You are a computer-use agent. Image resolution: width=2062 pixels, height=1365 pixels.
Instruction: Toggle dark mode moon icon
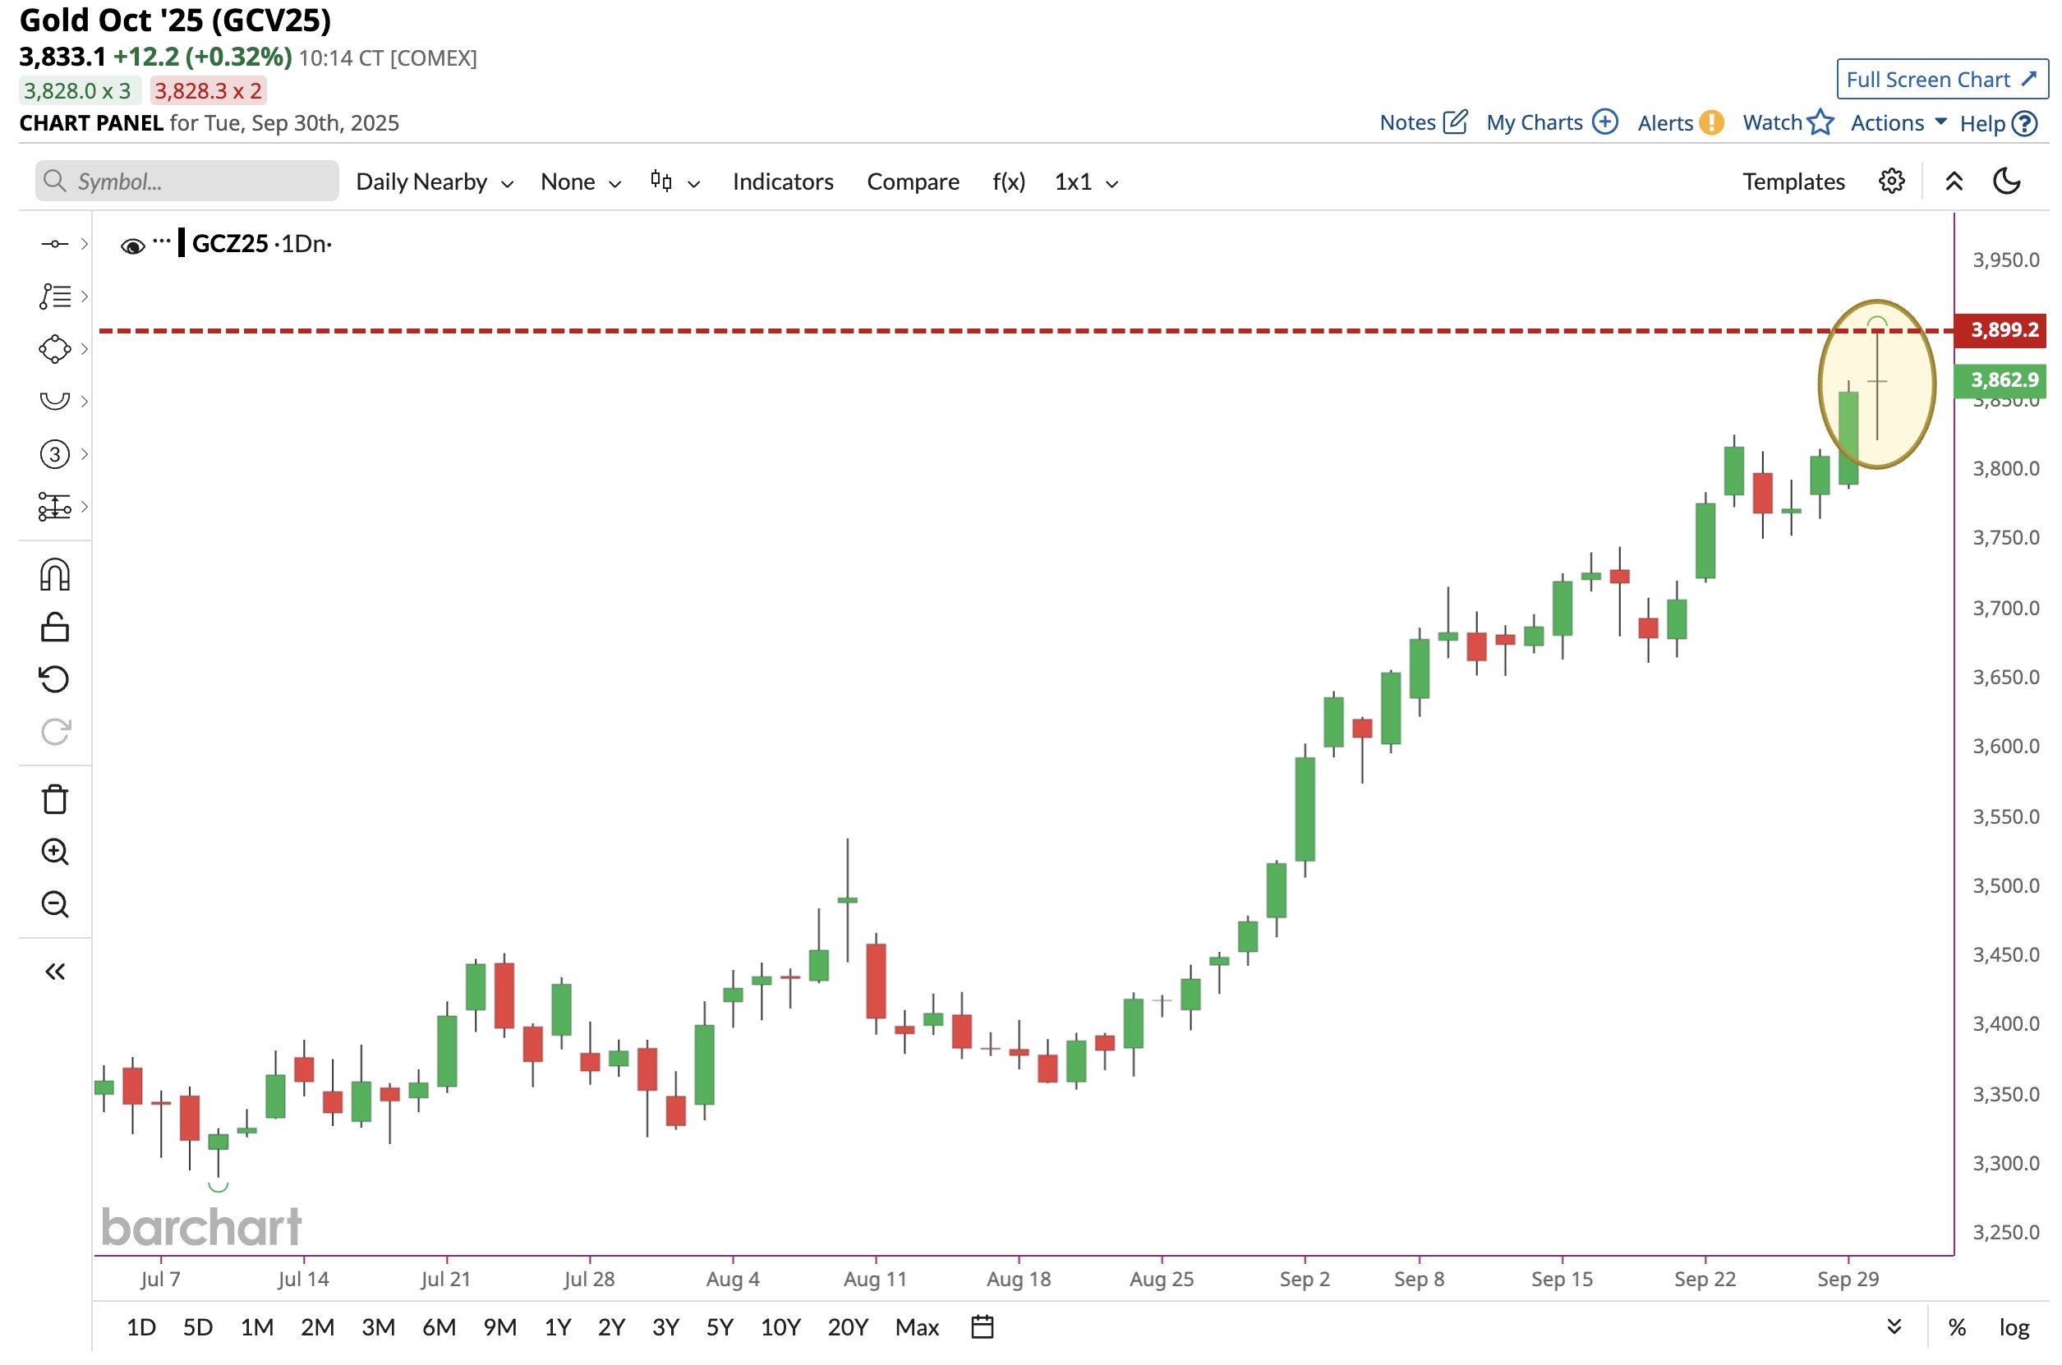click(x=2007, y=181)
